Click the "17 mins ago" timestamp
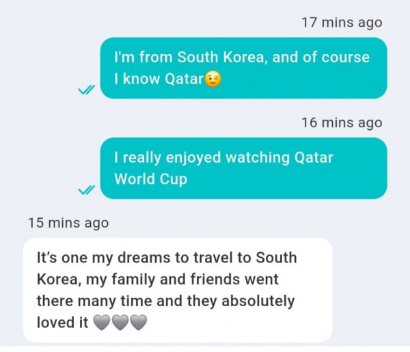Image resolution: width=410 pixels, height=352 pixels. 342,23
